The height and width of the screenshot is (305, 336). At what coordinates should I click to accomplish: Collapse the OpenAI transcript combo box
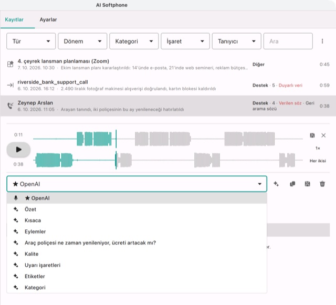click(x=136, y=184)
